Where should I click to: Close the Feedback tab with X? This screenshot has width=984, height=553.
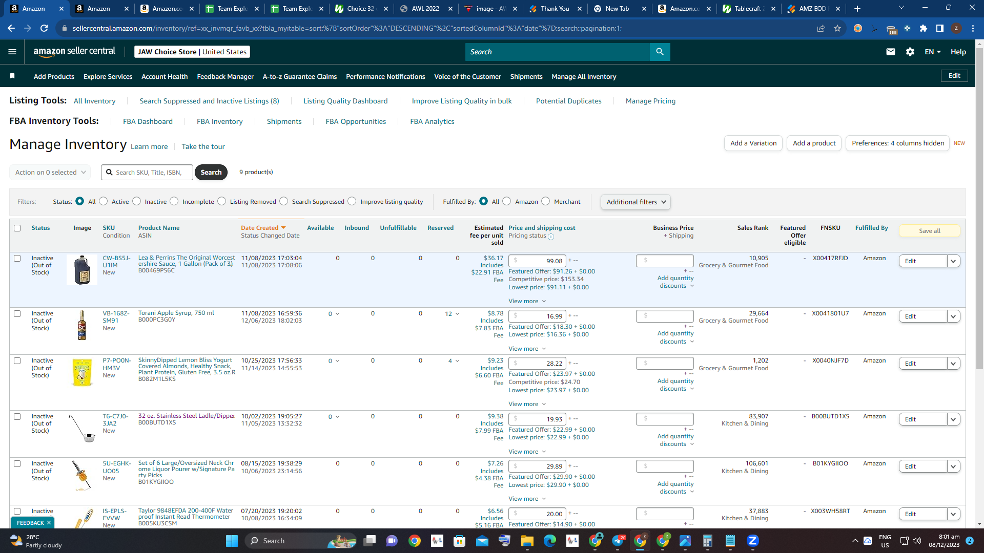[49, 523]
